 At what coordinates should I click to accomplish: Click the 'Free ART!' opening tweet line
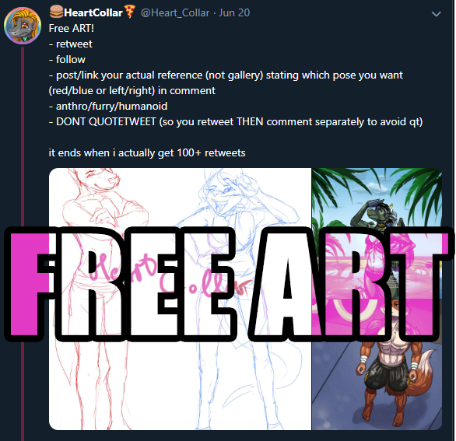tap(72, 29)
